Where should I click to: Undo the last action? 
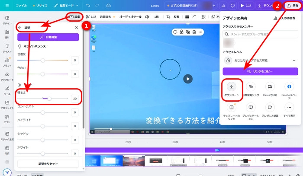coord(88,6)
